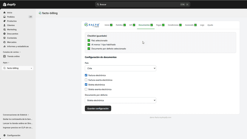This screenshot has width=247, height=139.
Task: Open 'Ingresar precios en CLP sin co...' conversation
Action: click(18, 128)
